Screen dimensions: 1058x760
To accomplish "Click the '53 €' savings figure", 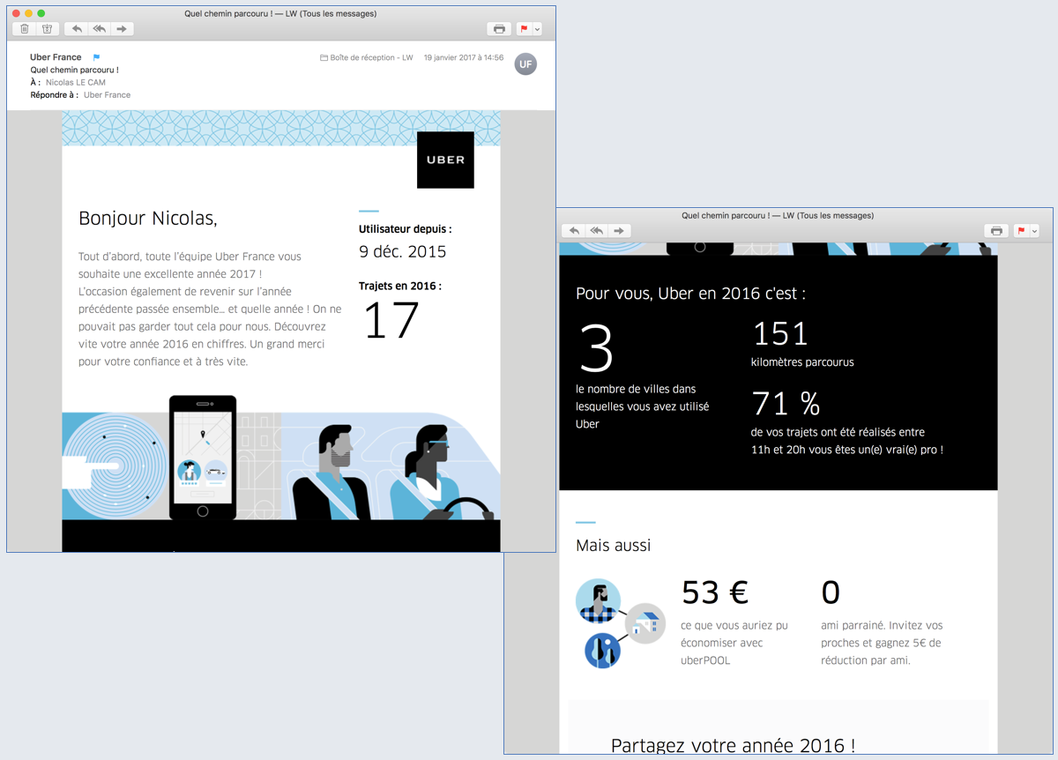I will point(715,593).
